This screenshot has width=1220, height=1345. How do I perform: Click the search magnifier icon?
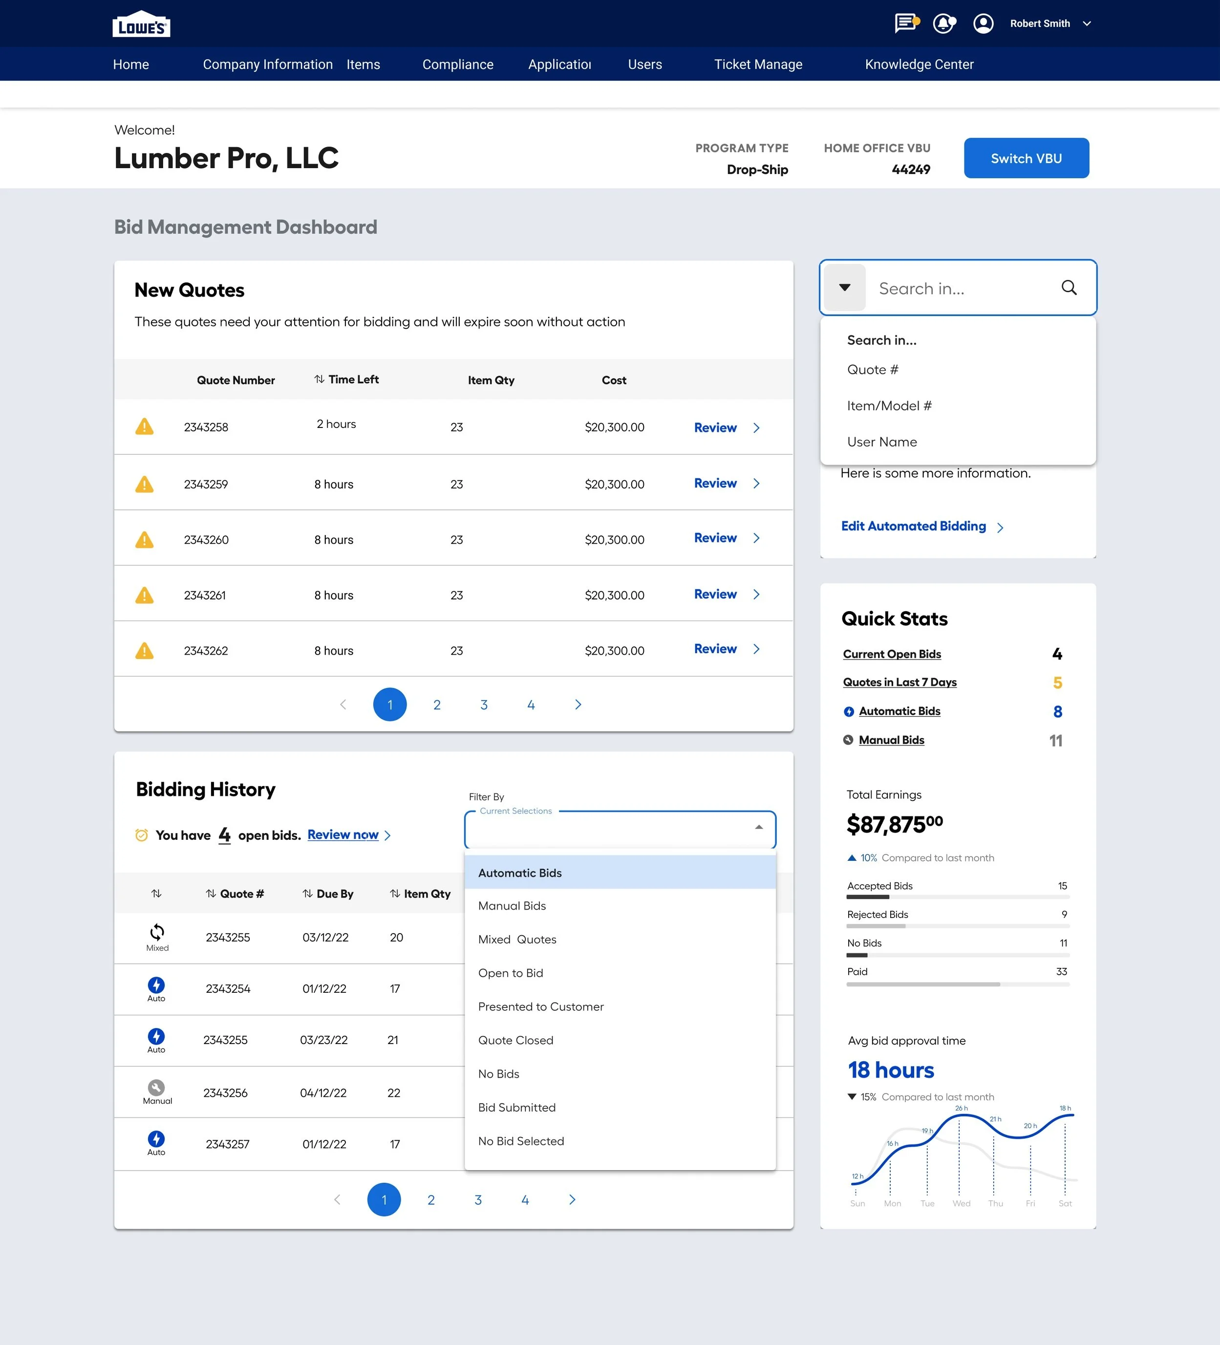click(1069, 288)
